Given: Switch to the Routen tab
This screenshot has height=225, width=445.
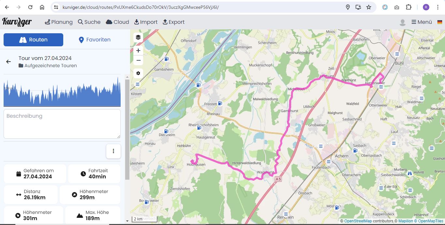Looking at the screenshot, I should [33, 40].
